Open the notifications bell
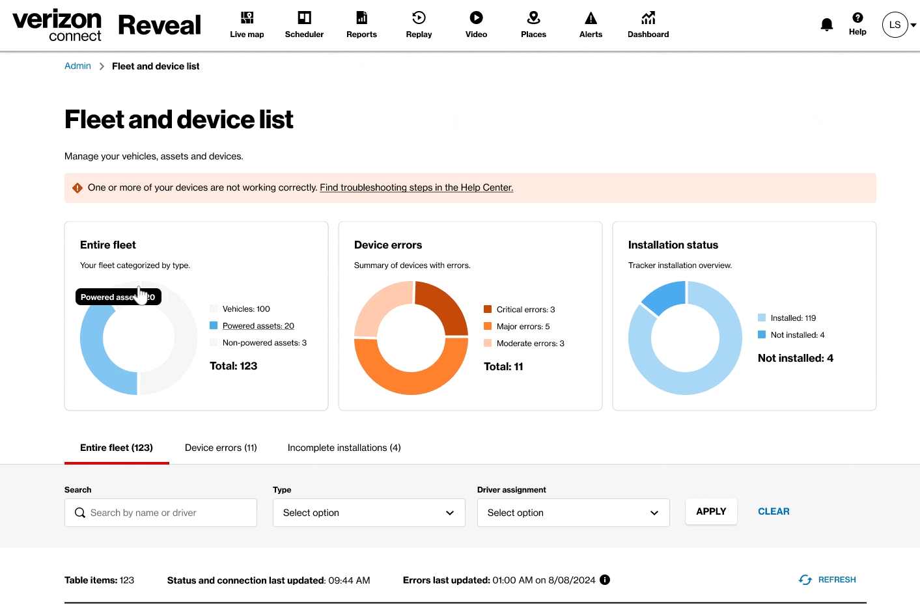920x609 pixels. [826, 24]
